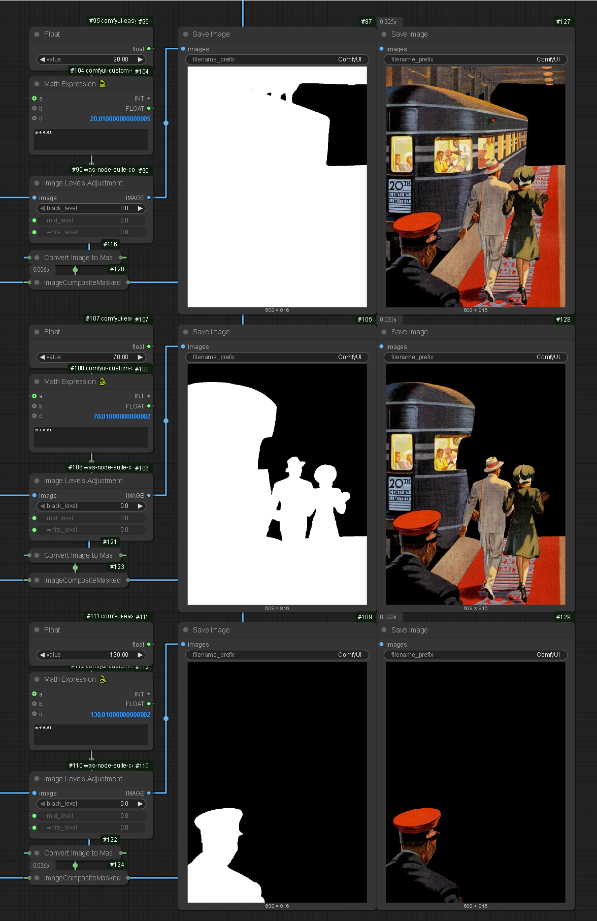Collapse the Float node with value 130.00 via its title dot
Viewport: 597px width, 921px height.
(37, 630)
